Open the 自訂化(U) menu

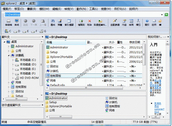(x=120, y=9)
